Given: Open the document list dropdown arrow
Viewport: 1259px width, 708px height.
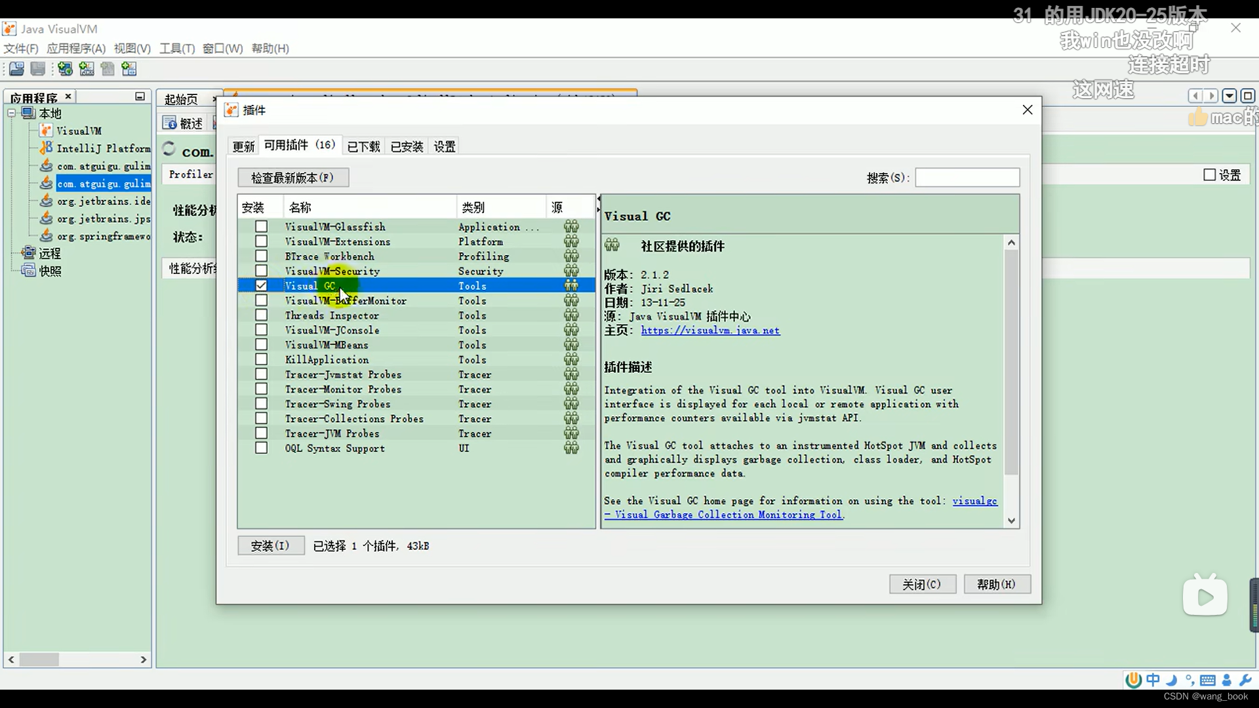Looking at the screenshot, I should (x=1229, y=96).
